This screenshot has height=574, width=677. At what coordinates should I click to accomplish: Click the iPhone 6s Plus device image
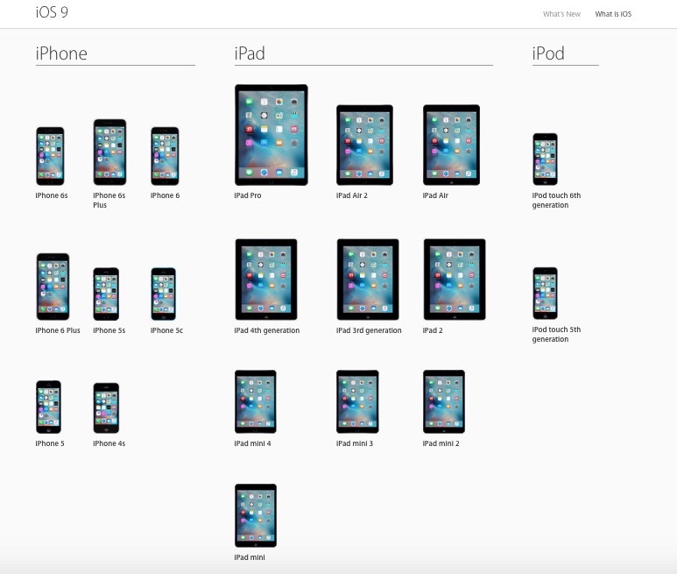click(x=109, y=152)
